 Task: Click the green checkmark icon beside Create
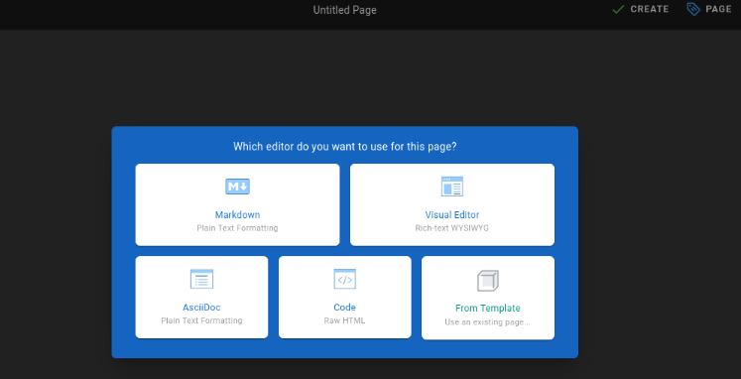point(618,10)
